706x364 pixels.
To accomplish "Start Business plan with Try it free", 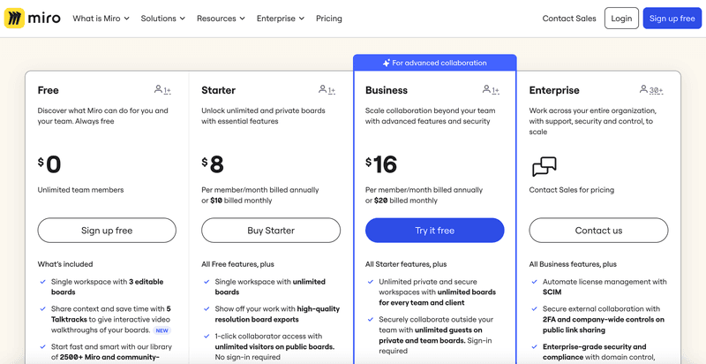I will (435, 231).
